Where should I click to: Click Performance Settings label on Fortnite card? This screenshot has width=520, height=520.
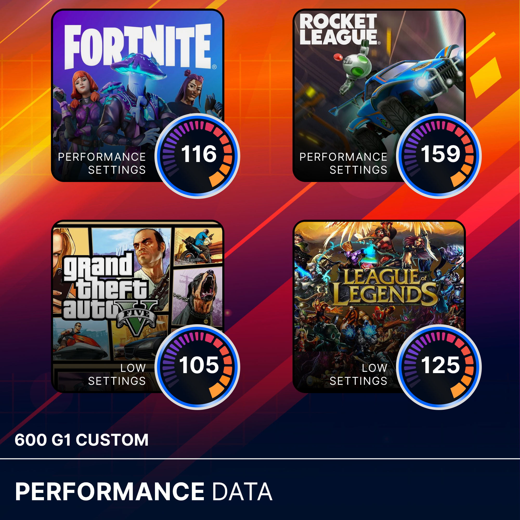coord(102,163)
